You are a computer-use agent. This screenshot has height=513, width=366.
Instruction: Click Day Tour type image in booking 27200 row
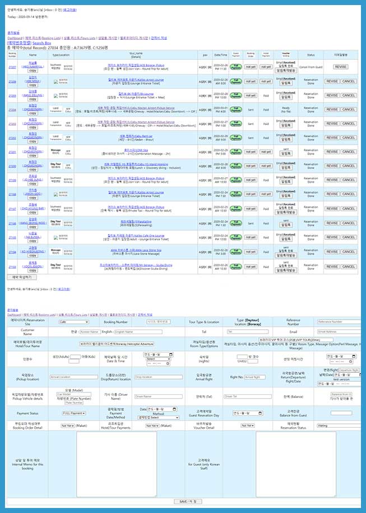[55, 165]
